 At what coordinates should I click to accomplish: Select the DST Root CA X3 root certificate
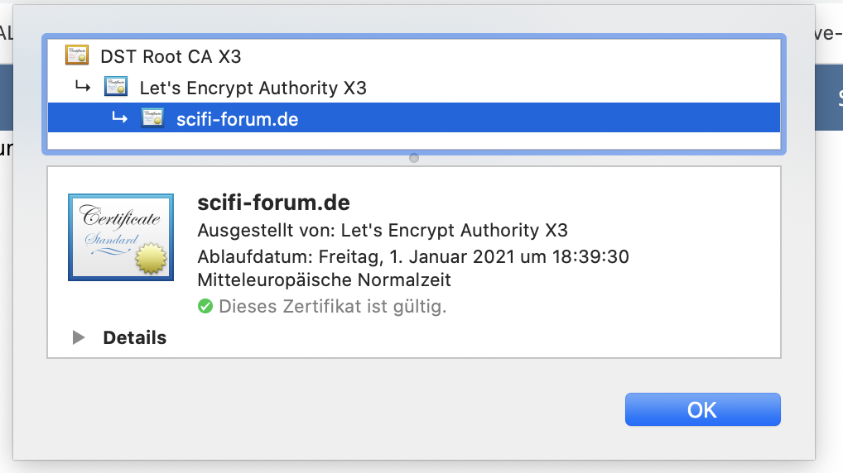pyautogui.click(x=171, y=56)
